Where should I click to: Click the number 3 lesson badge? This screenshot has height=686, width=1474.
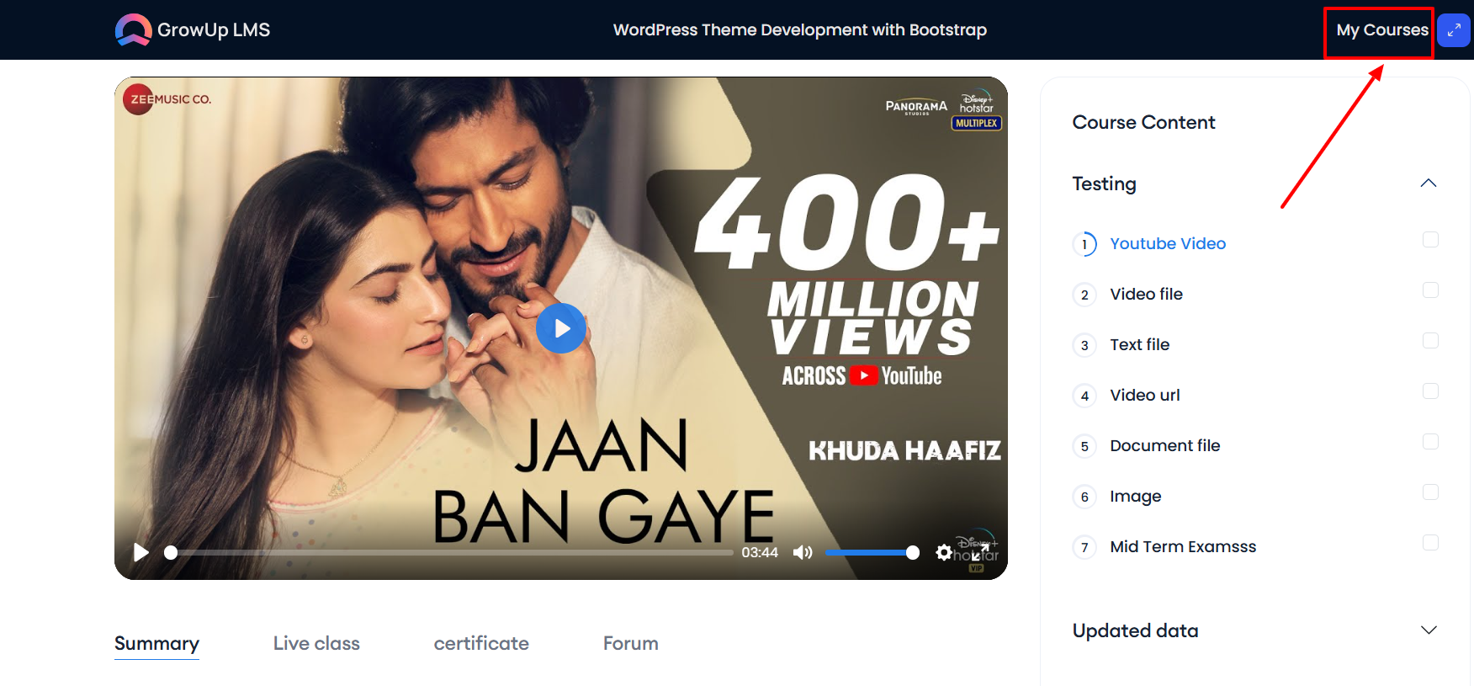click(x=1084, y=345)
